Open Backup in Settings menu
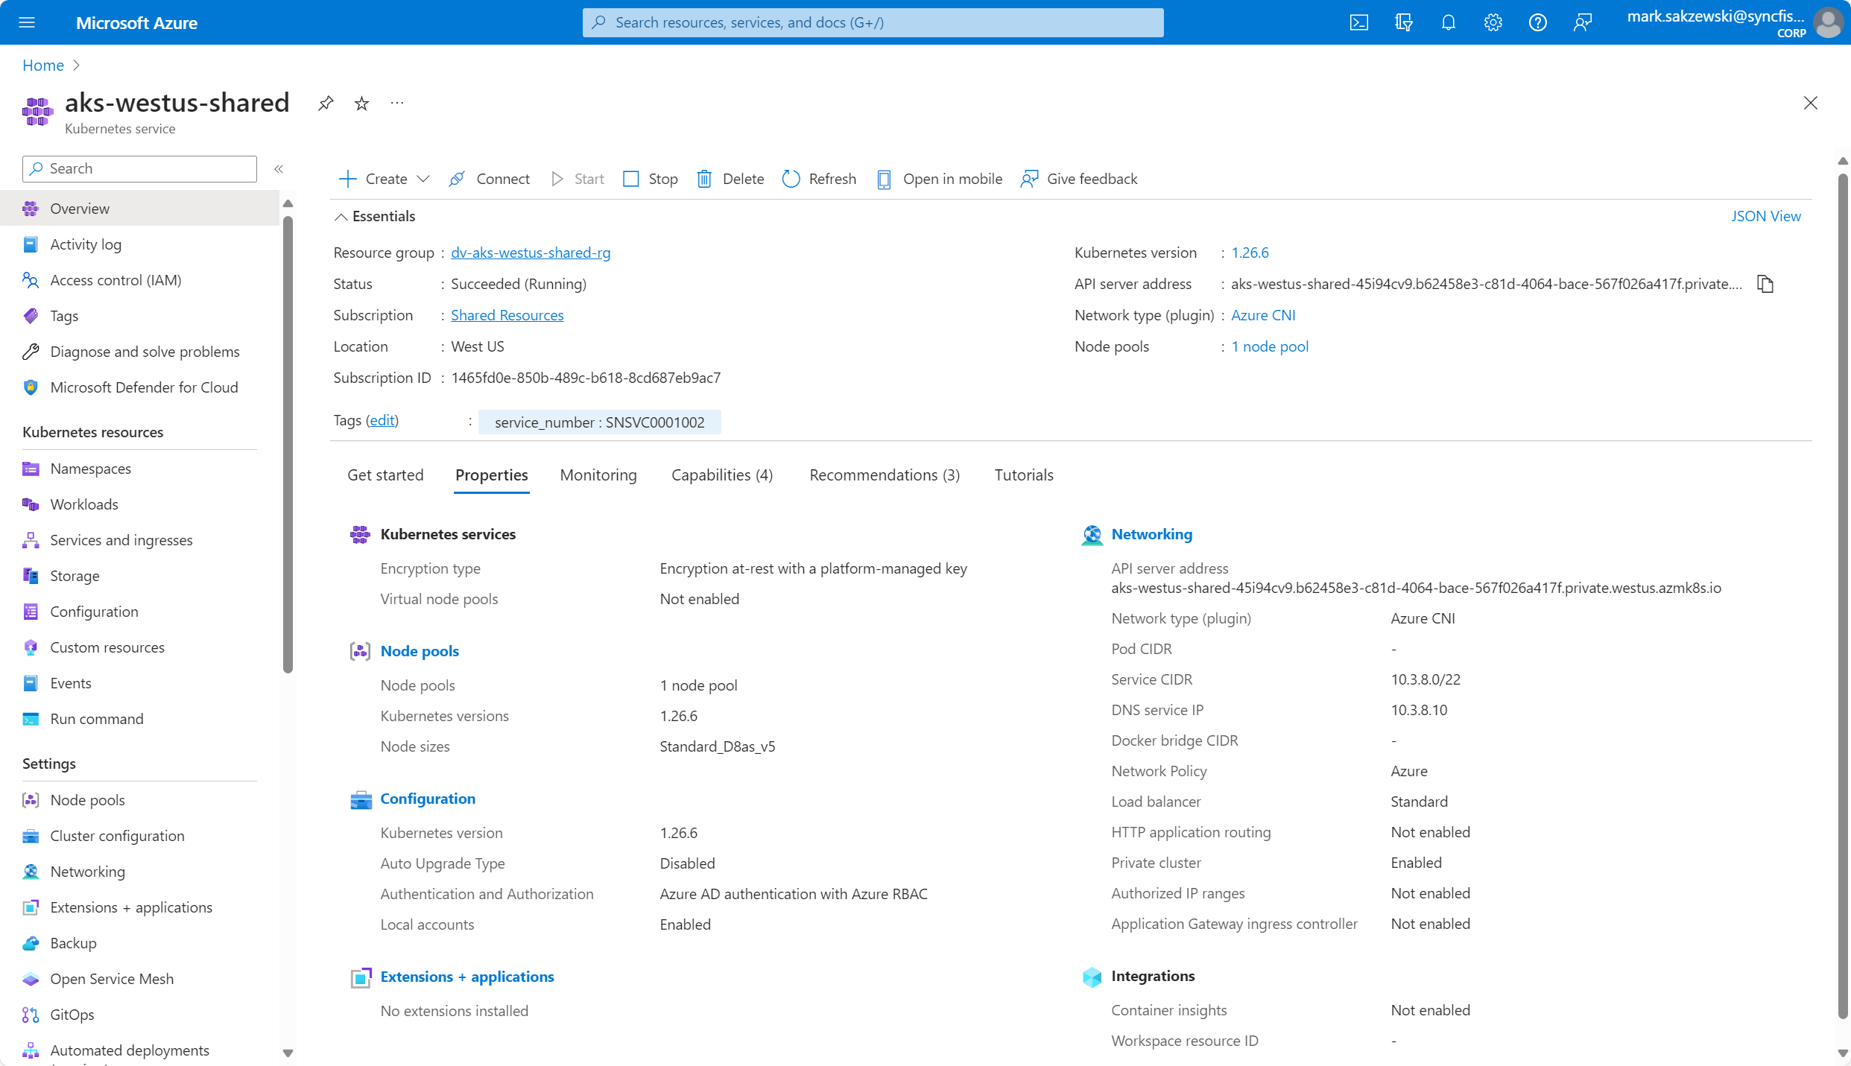The height and width of the screenshot is (1066, 1851). coord(140,943)
